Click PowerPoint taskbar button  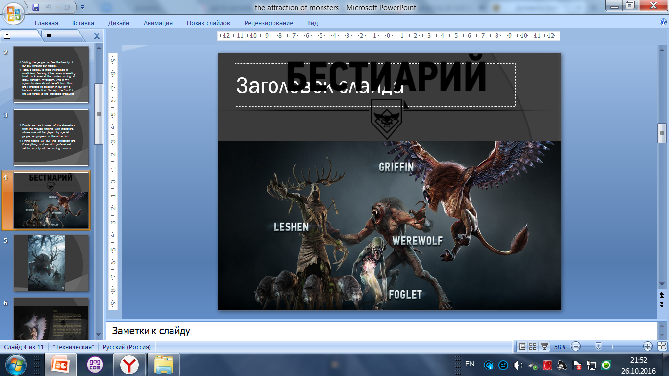point(61,365)
